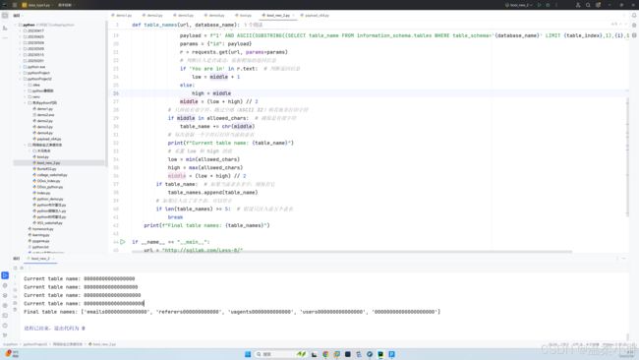Collapse the python root folder
639x360 pixels.
[x=16, y=25]
